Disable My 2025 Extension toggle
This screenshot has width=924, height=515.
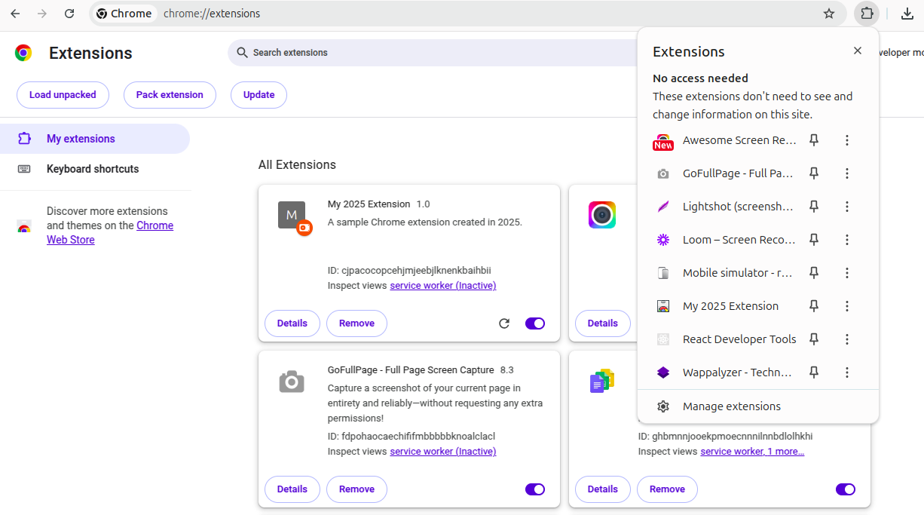[x=535, y=323]
